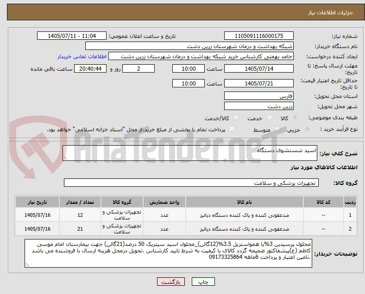Click row 1 unit عدد cell
This screenshot has height=294, width=365.
click(x=164, y=215)
